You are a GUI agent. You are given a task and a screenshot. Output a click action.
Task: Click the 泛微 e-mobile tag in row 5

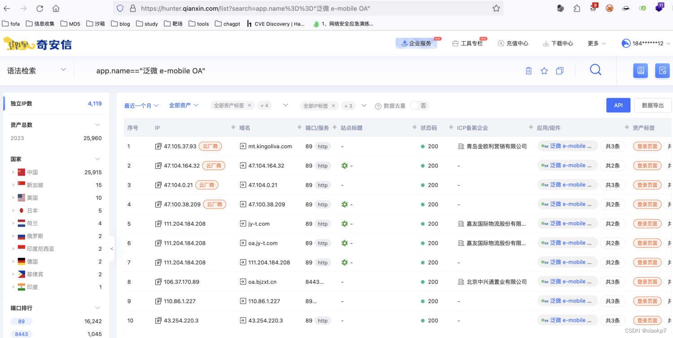tap(568, 223)
